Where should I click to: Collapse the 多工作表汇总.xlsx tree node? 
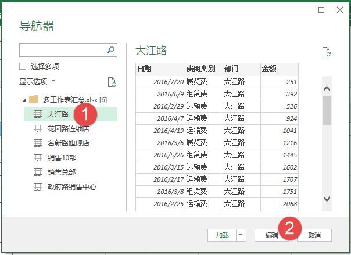coord(24,100)
